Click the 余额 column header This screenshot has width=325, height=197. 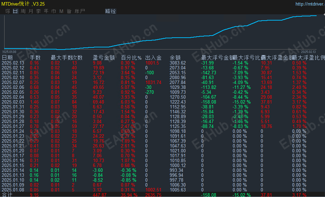tap(175, 58)
